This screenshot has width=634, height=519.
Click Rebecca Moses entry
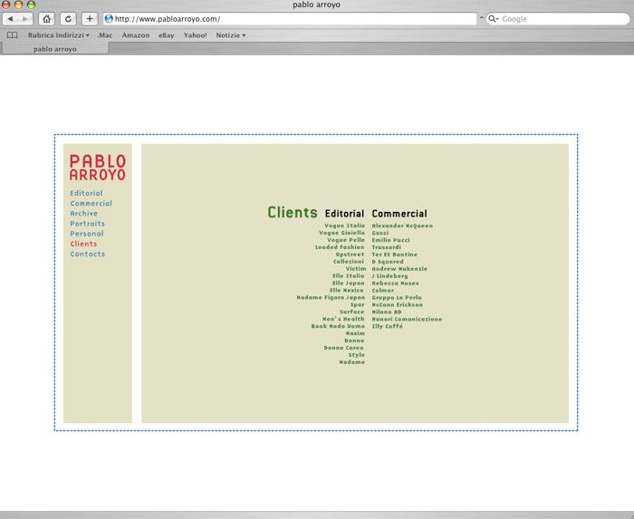[396, 283]
